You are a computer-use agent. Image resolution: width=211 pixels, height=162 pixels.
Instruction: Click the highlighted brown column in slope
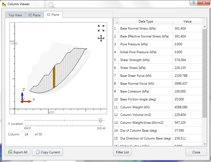click(54, 76)
